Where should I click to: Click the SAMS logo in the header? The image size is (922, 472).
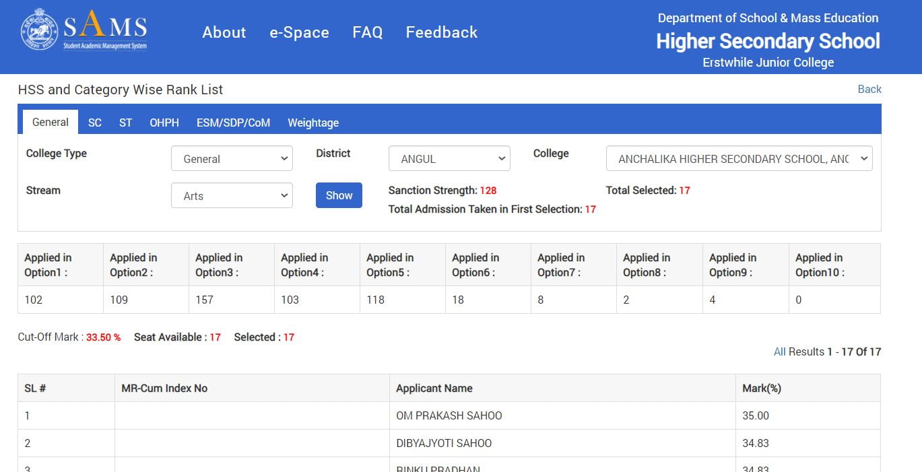coord(84,30)
